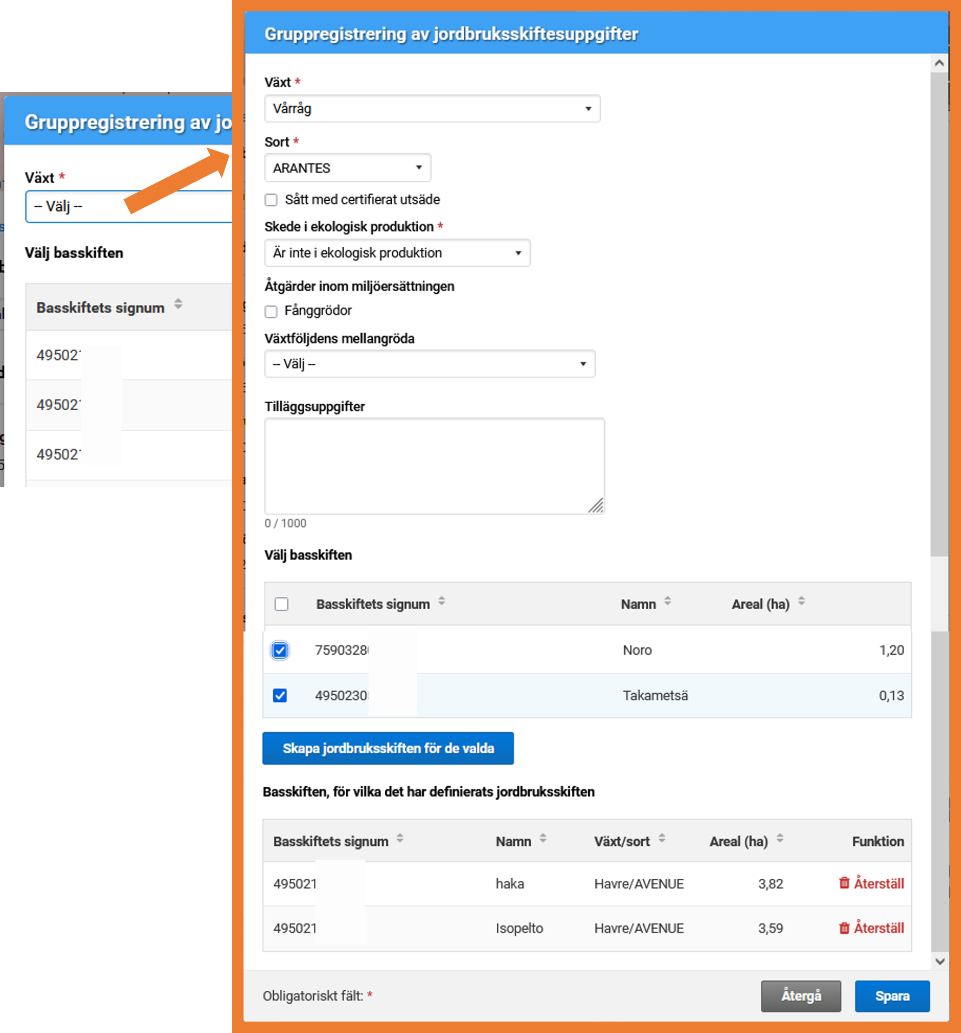Click scrollbar down arrow in dialog
Image resolution: width=961 pixels, height=1033 pixels.
point(939,961)
